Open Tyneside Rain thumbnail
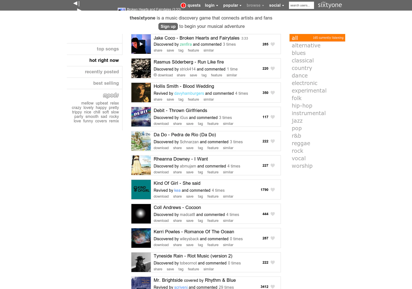 (141, 262)
